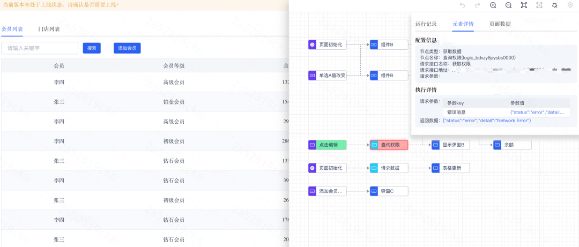Open the truncated error JSON parameter value
Viewport: 579px width, 247px height.
coord(537,112)
